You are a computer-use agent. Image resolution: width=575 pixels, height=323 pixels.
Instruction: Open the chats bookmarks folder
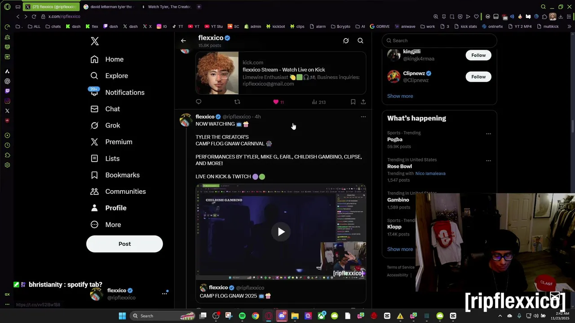[53, 26]
